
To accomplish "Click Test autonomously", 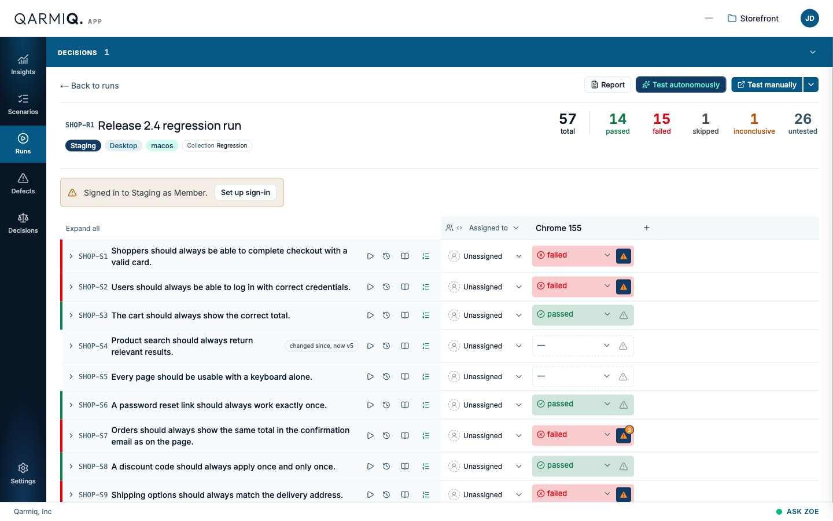I will point(681,85).
